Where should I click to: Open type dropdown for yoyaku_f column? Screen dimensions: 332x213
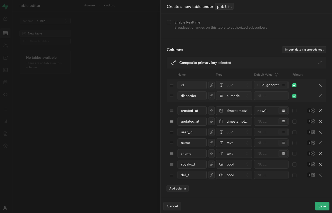point(234,164)
